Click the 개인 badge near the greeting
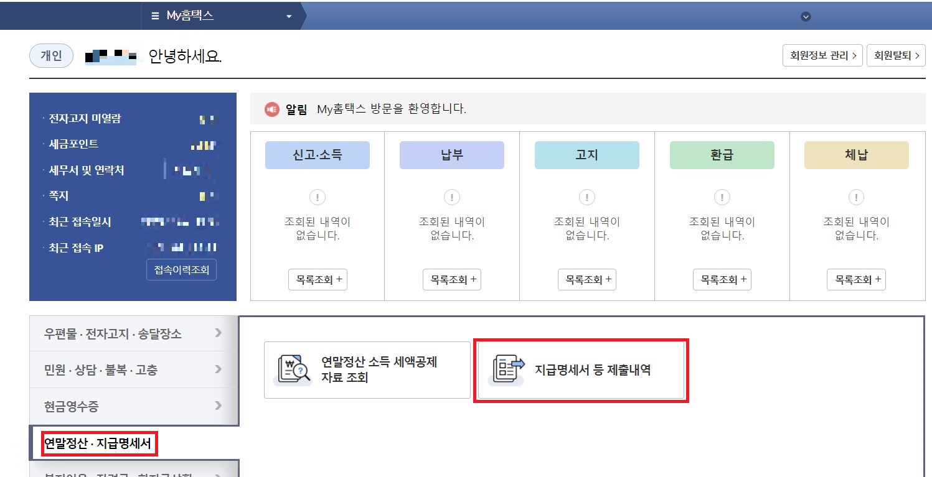The height and width of the screenshot is (477, 932). 51,55
